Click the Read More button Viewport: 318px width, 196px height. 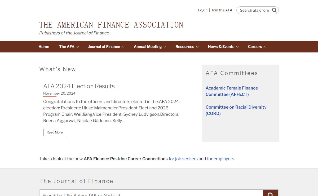click(55, 132)
